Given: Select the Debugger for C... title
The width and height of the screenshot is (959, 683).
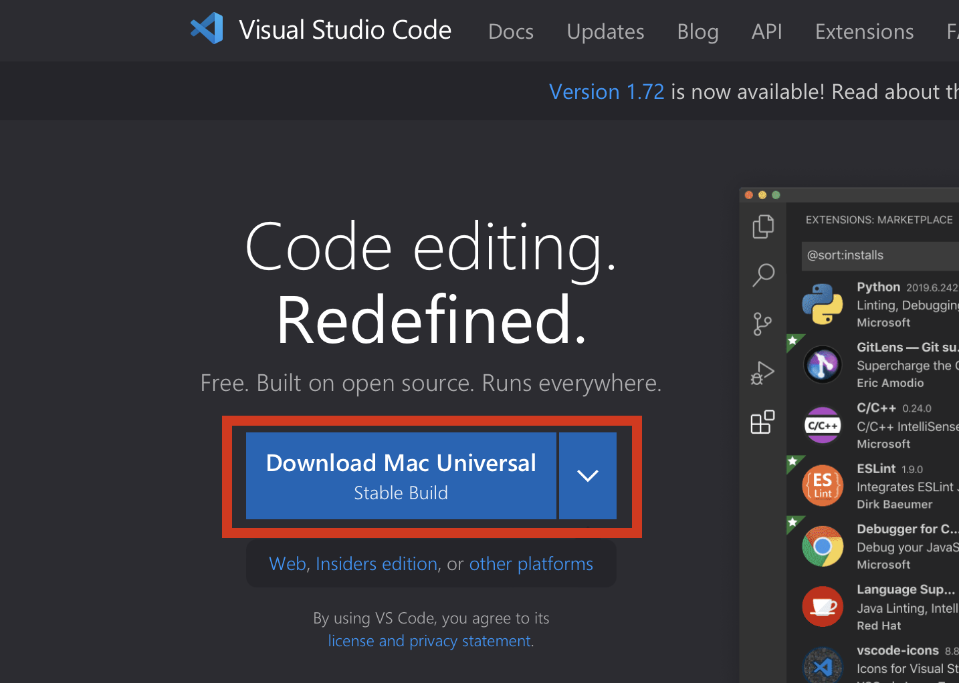Looking at the screenshot, I should pos(908,529).
